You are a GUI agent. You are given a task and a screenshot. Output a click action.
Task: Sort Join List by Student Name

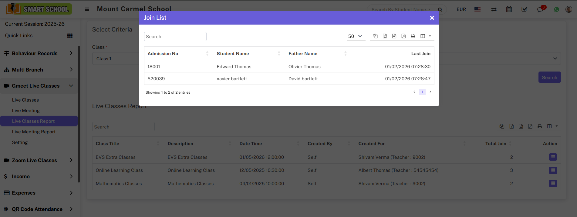click(x=248, y=54)
